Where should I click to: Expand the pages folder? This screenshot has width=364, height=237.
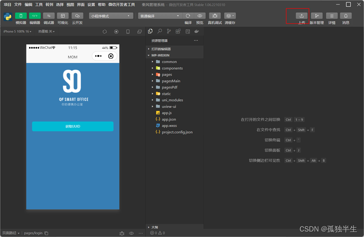click(174, 74)
